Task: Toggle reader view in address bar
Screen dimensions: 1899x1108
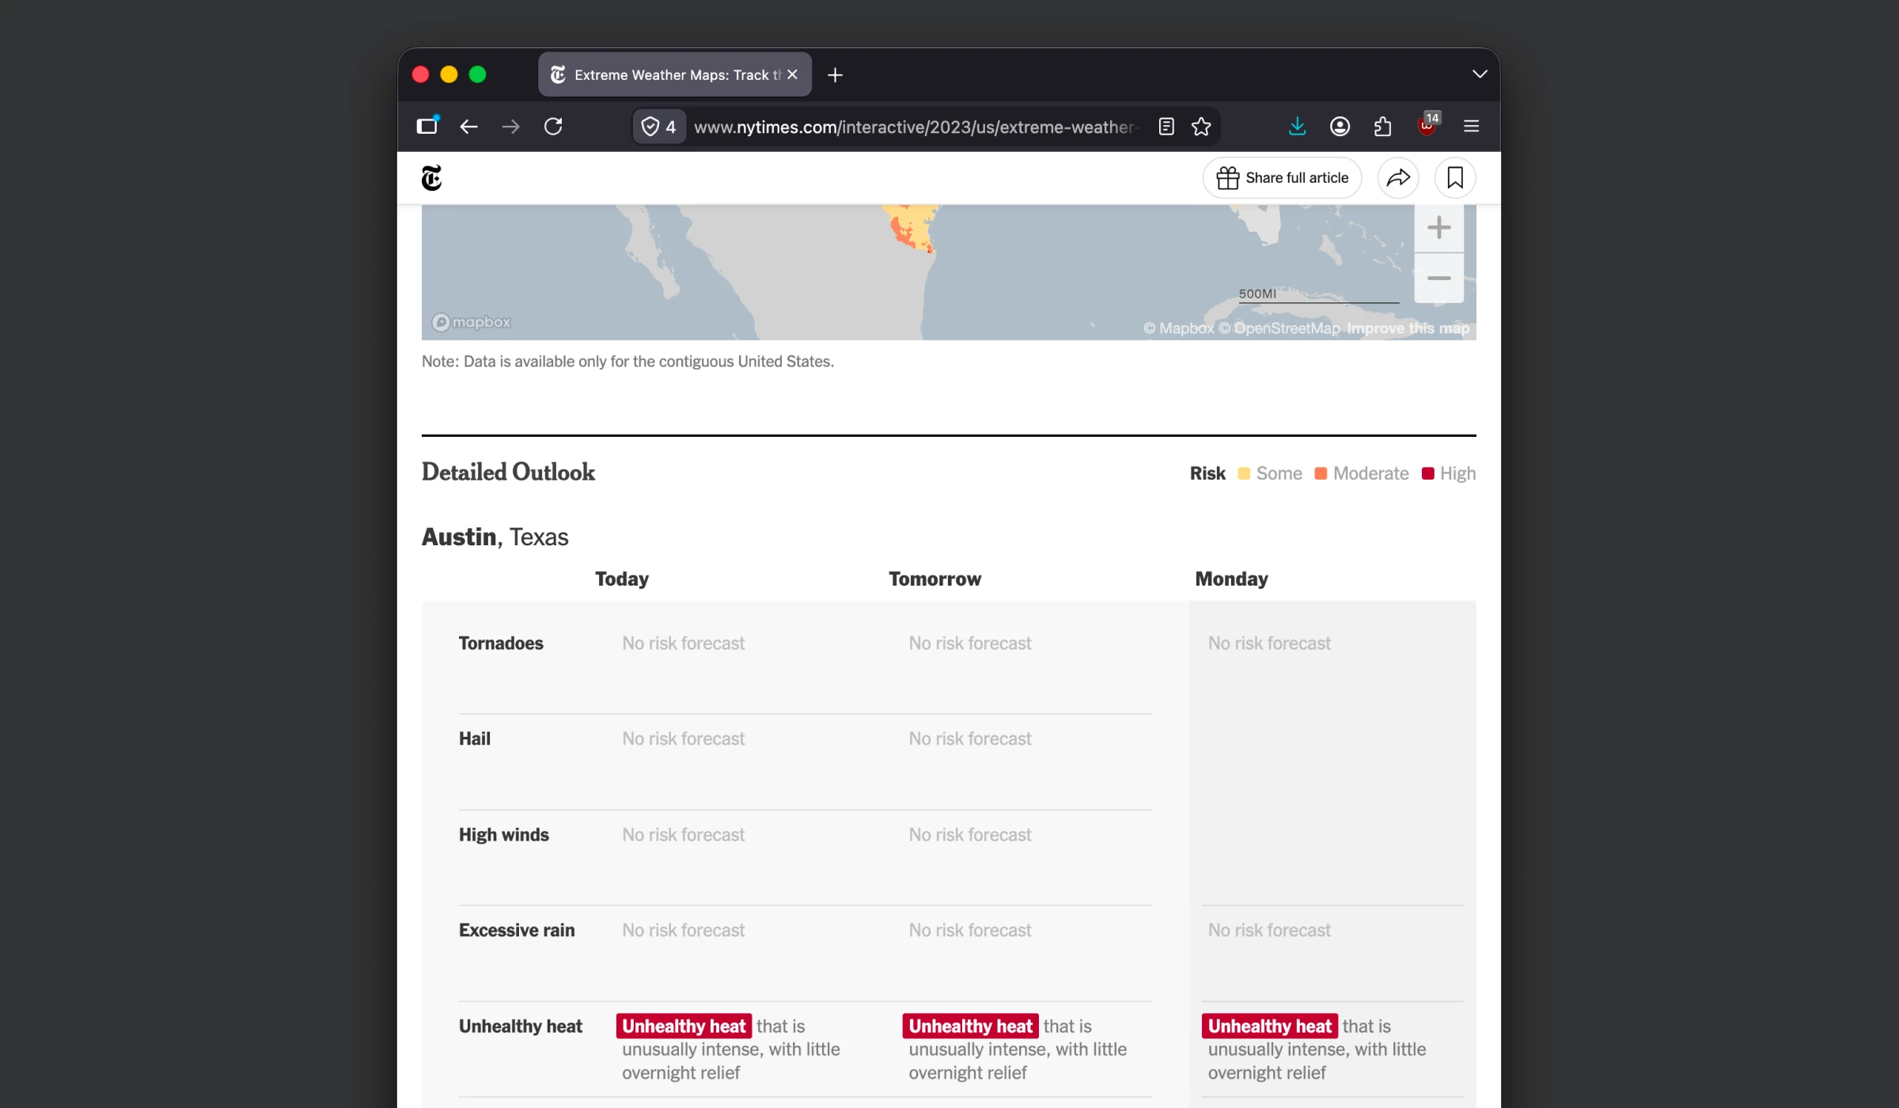Action: 1166,127
